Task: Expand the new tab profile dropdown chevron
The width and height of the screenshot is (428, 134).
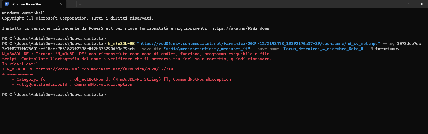Action: [80, 4]
